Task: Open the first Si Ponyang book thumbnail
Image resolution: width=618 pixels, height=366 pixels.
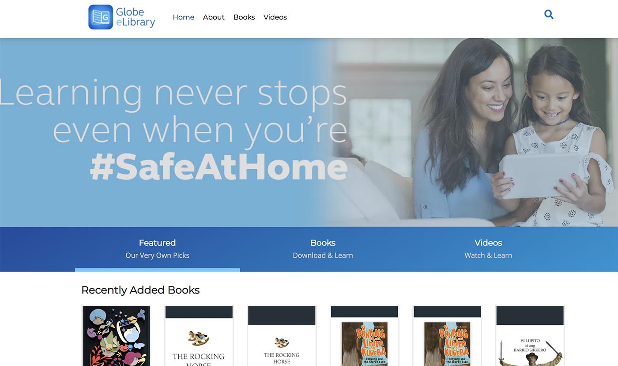Action: 364,335
